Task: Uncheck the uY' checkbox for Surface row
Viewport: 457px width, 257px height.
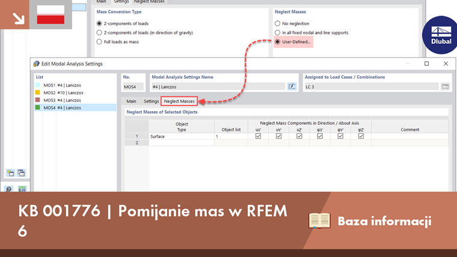Action: [279, 136]
